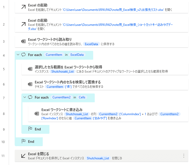This screenshot has width=191, height=165.
Task: Click the ['県'] property in step 6
Action: coord(68,87)
